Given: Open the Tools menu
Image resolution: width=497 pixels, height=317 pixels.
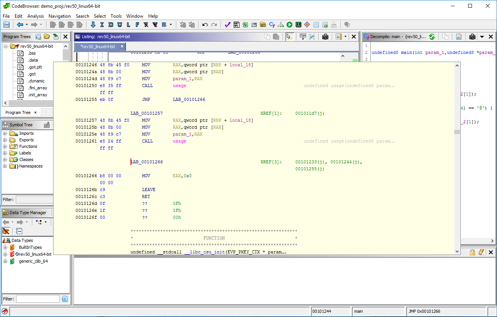Looking at the screenshot, I should 116,16.
